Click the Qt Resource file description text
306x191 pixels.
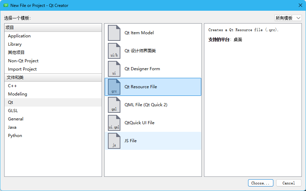(243, 30)
